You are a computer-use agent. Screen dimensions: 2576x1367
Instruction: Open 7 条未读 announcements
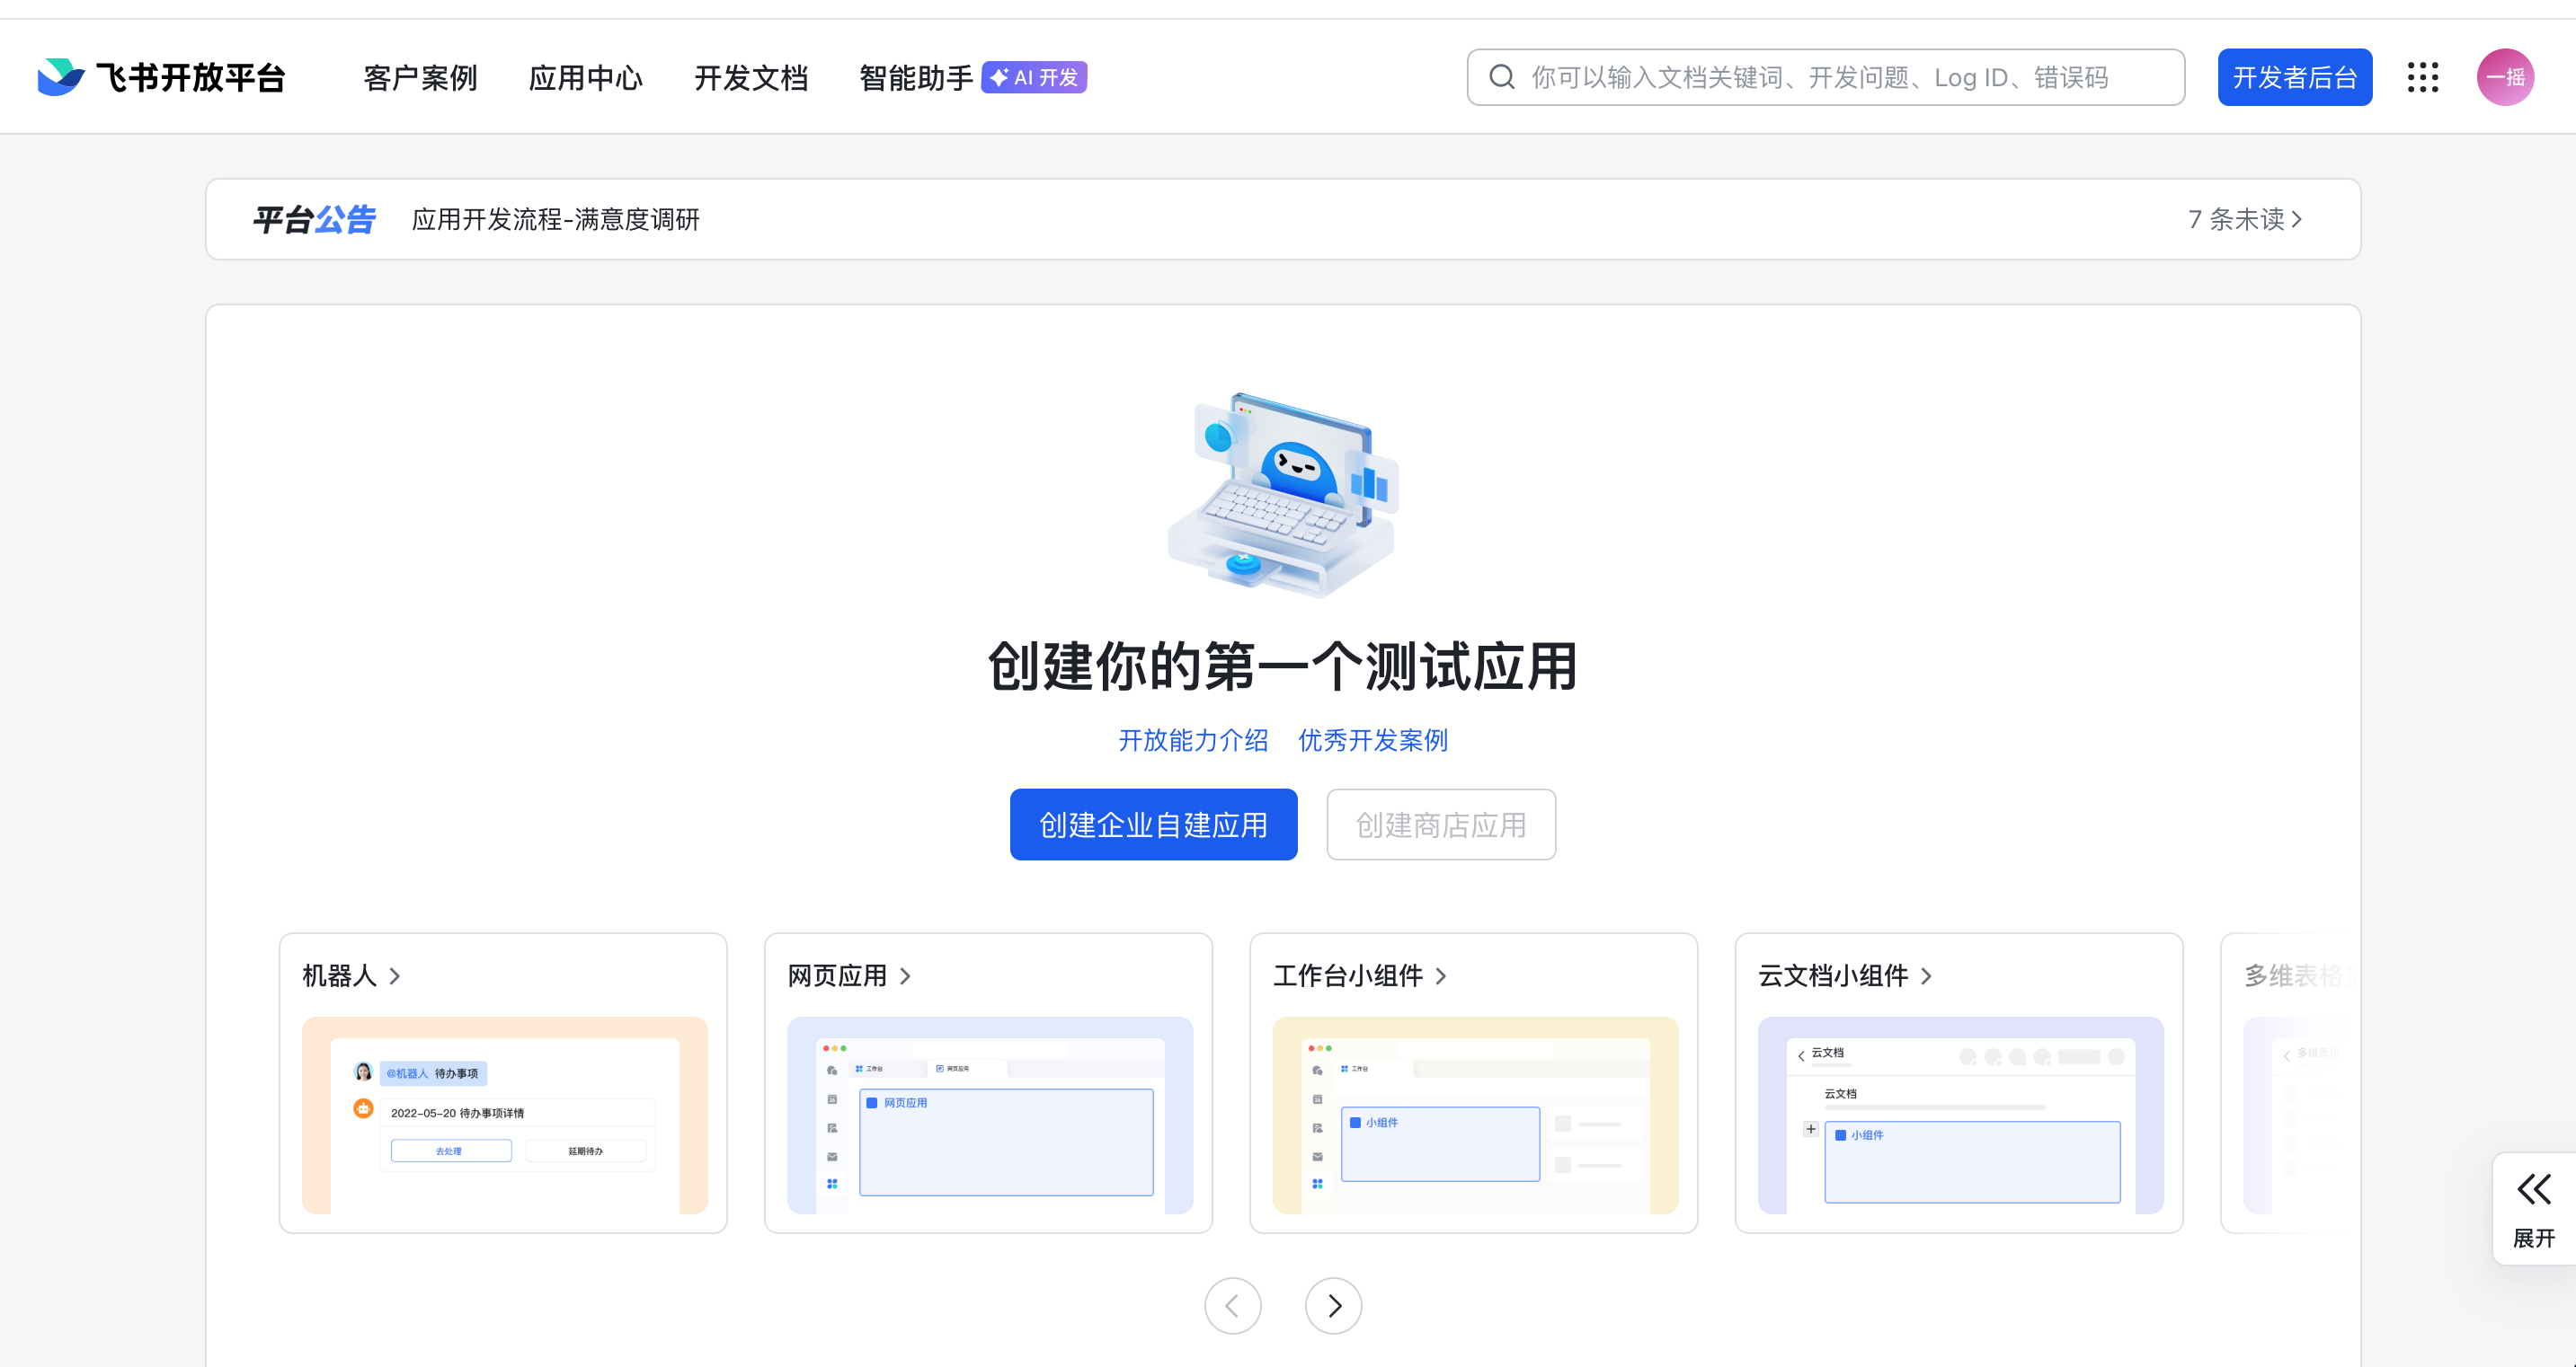coord(2244,219)
